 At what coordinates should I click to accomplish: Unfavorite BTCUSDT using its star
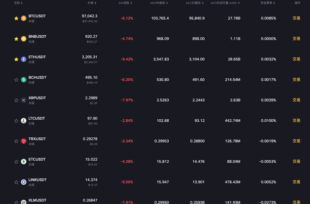16,18
